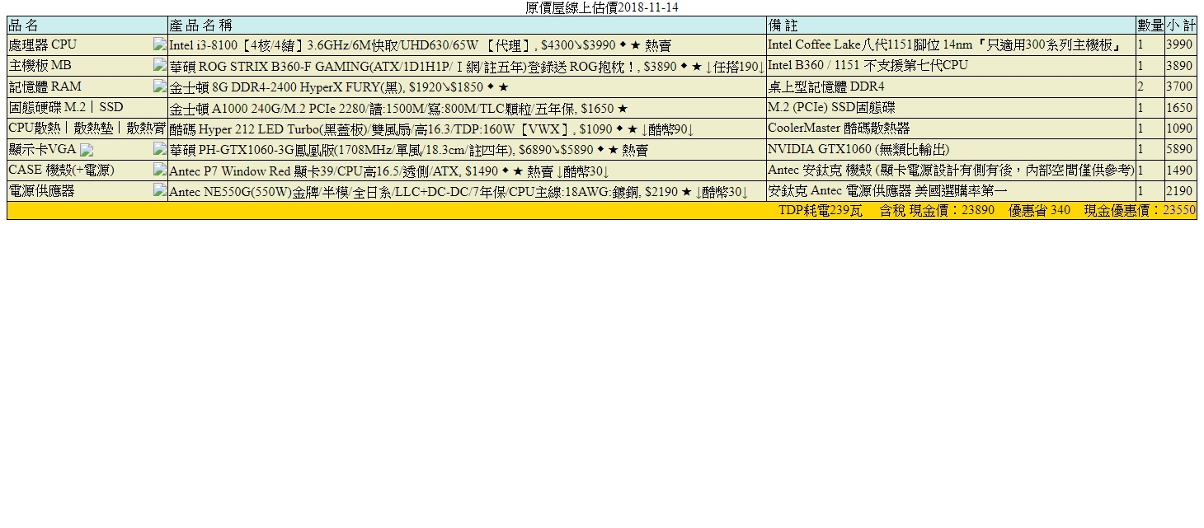Click the subtotal 5890 for the graphics card
The width and height of the screenshot is (1204, 528).
[x=1179, y=149]
